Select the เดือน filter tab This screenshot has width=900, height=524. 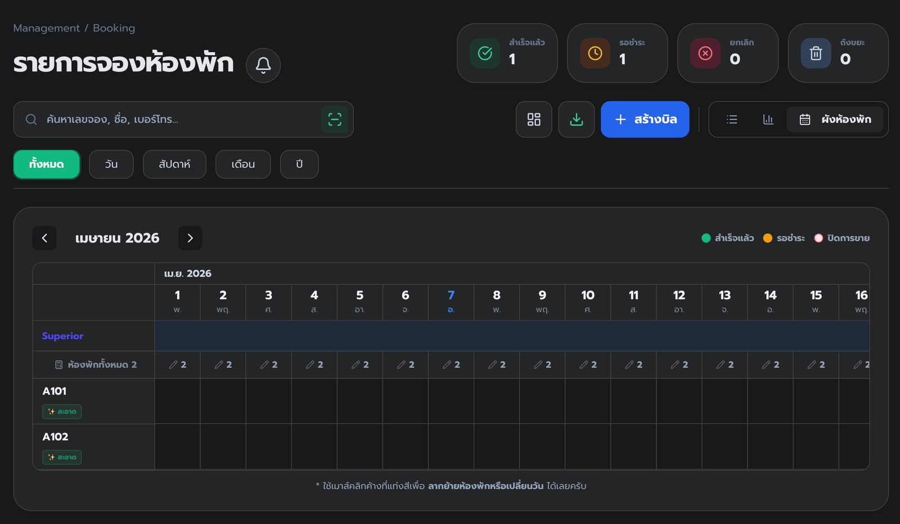(243, 164)
